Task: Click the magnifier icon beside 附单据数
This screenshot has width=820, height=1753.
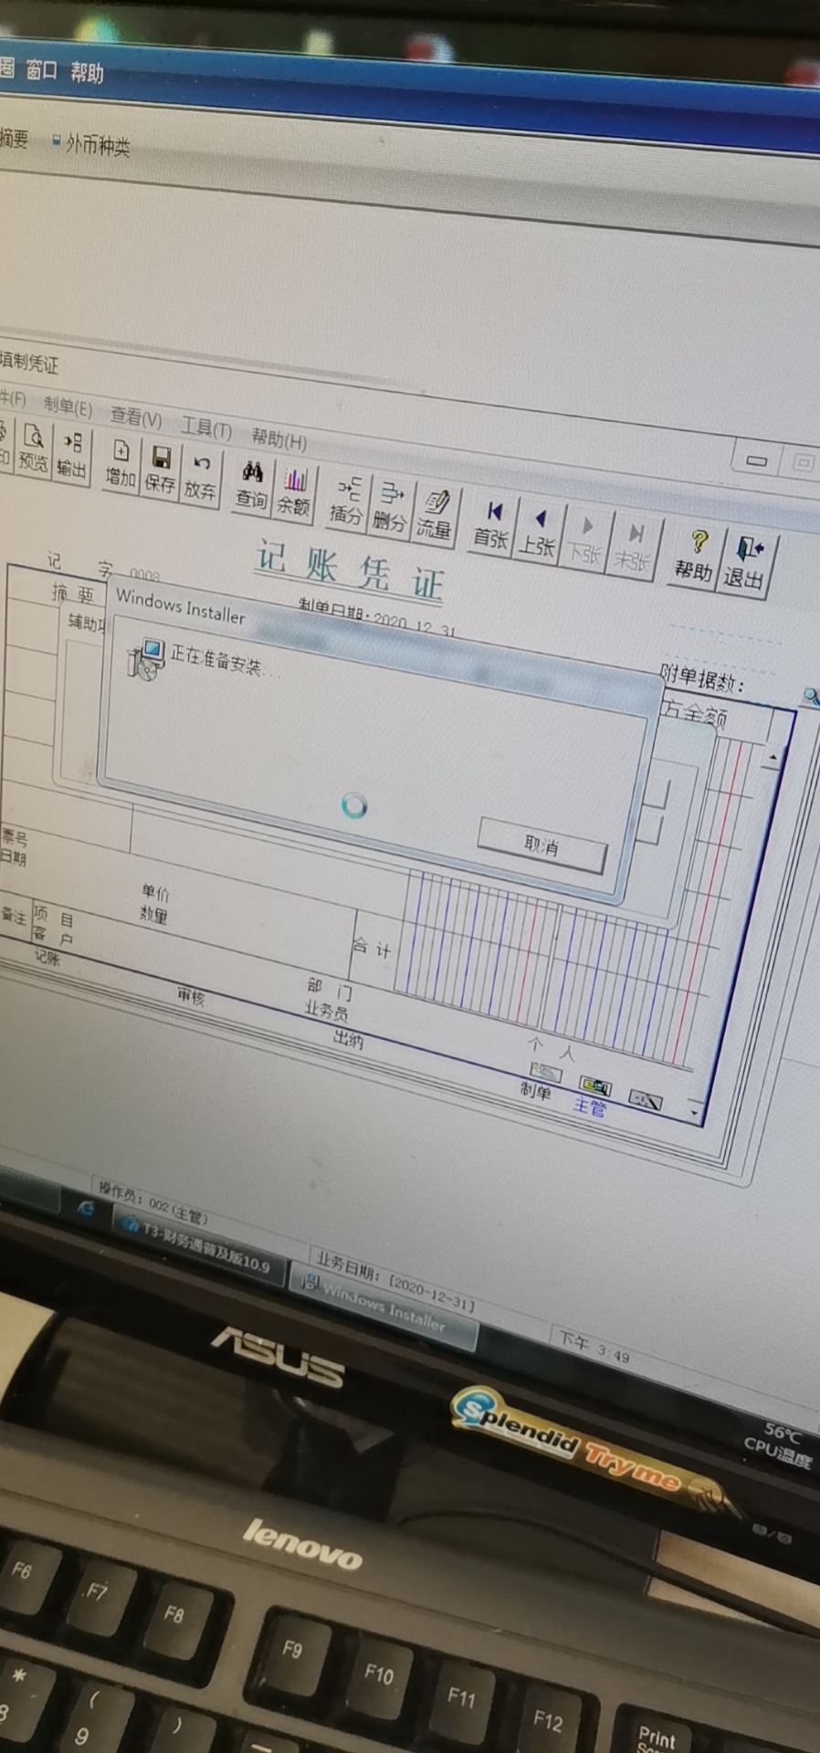Action: (810, 698)
